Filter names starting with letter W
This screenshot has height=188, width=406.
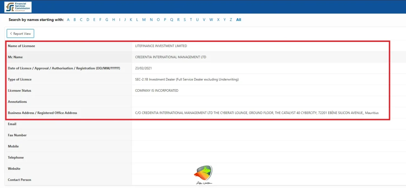[x=211, y=20]
